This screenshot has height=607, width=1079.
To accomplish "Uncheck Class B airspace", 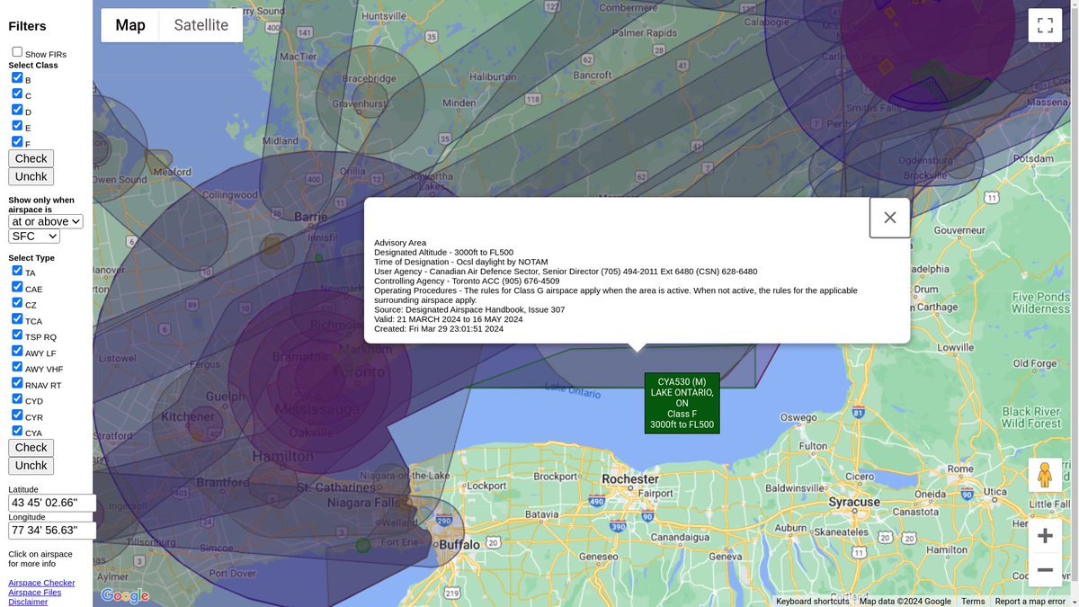I will pyautogui.click(x=17, y=77).
